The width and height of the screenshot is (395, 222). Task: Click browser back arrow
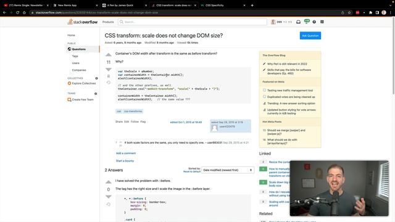(x=4, y=12)
